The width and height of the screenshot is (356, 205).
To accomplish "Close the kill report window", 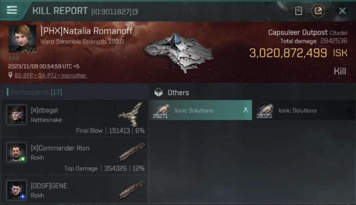I will [342, 11].
